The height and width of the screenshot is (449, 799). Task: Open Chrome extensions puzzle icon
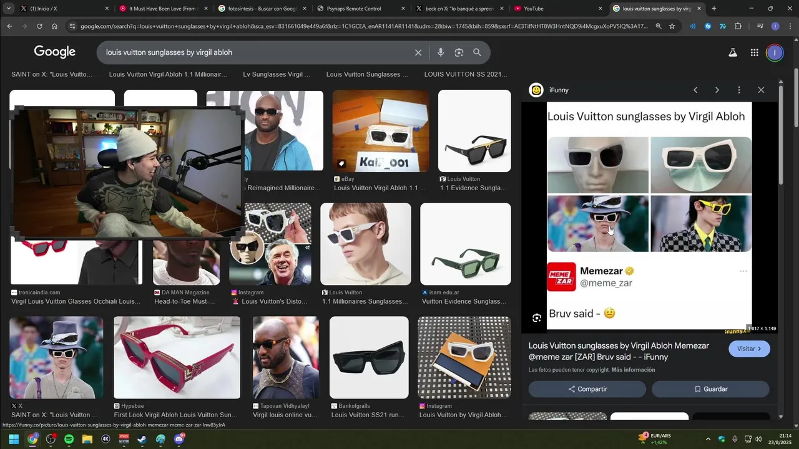coord(738,26)
